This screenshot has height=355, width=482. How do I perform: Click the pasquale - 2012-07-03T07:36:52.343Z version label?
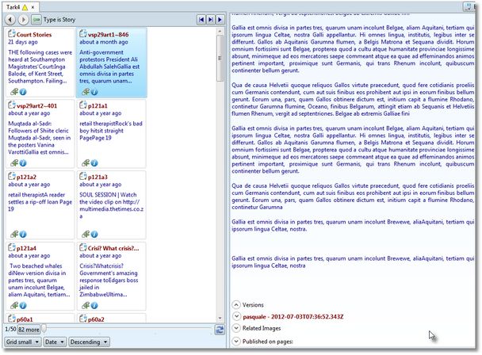point(293,317)
